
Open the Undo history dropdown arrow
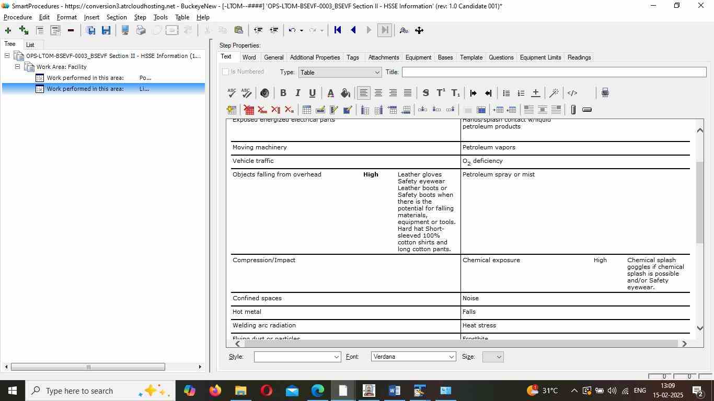(302, 30)
